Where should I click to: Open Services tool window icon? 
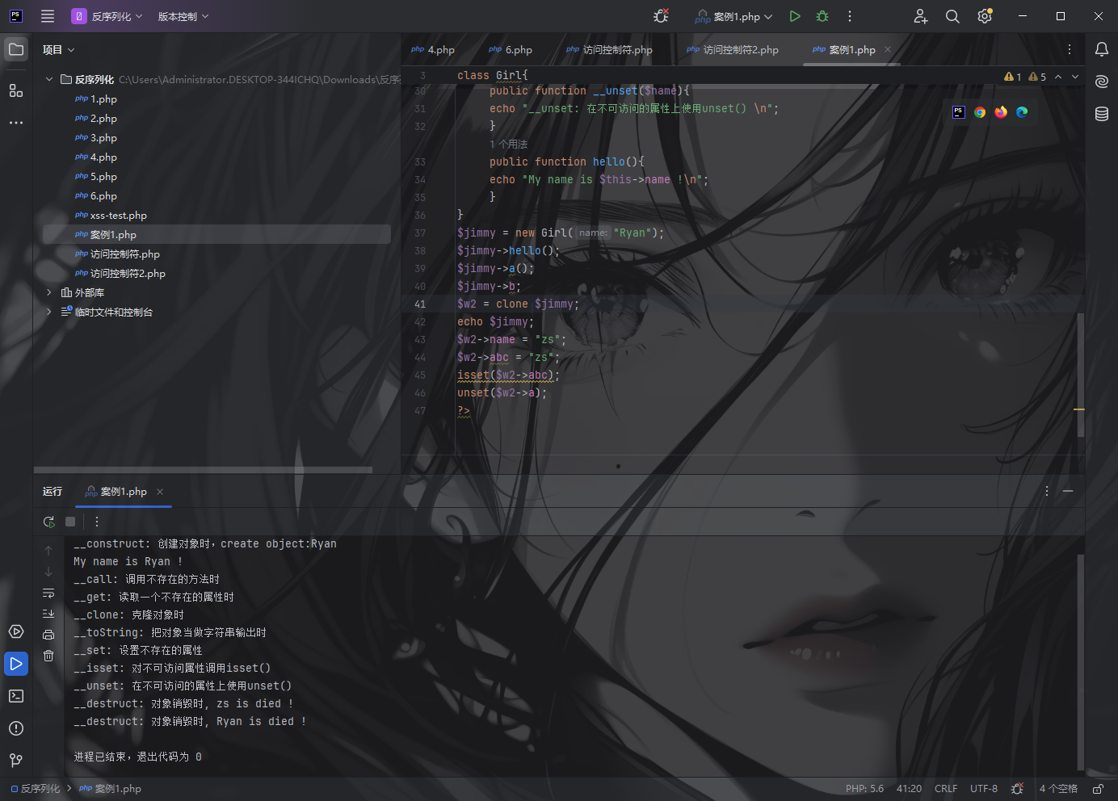(16, 631)
